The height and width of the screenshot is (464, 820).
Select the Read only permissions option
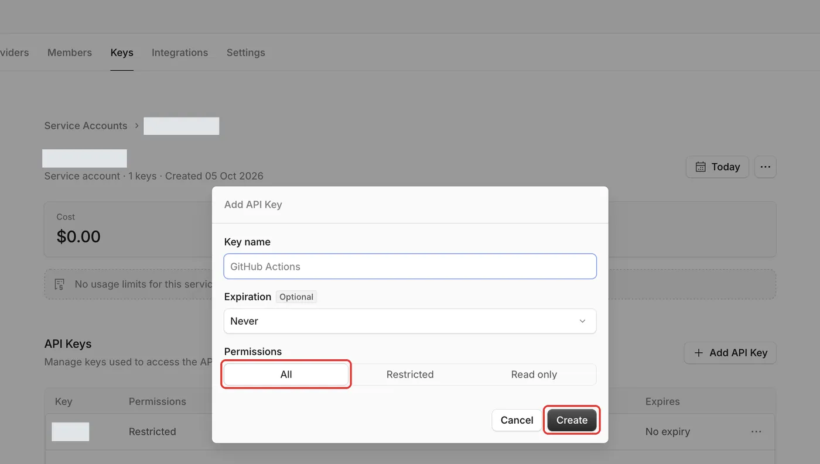coord(534,374)
